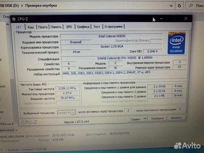
Task: Click the Explorer search magnifier icon
Action: [191, 5]
